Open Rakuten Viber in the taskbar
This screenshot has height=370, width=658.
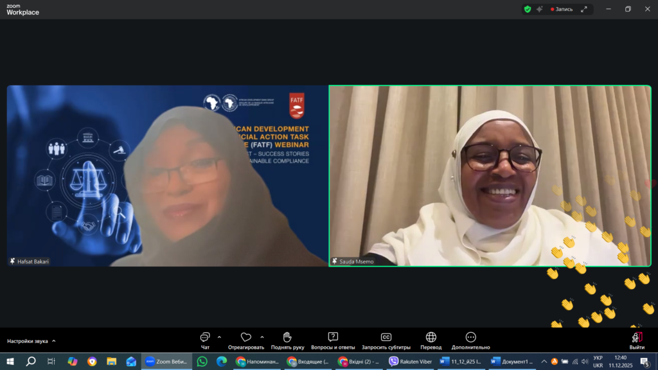pos(410,362)
